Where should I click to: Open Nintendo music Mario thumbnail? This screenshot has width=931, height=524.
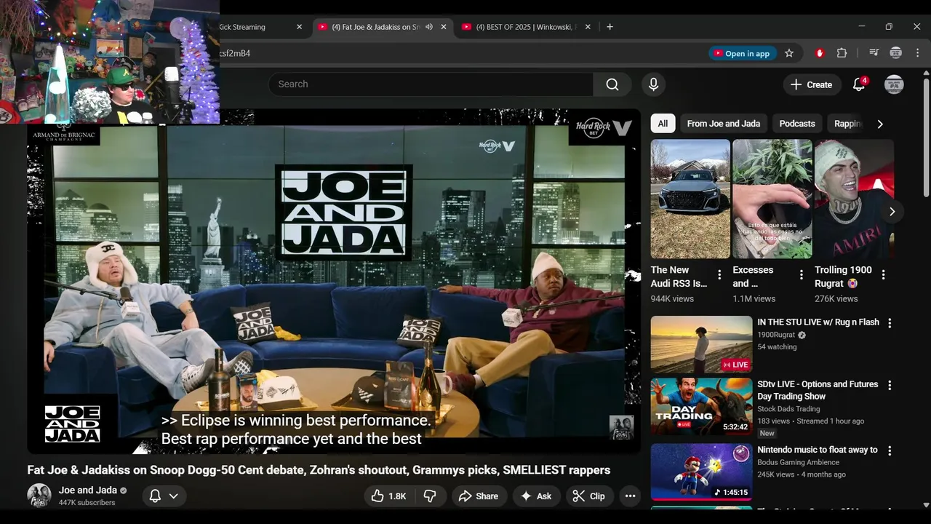pyautogui.click(x=702, y=472)
